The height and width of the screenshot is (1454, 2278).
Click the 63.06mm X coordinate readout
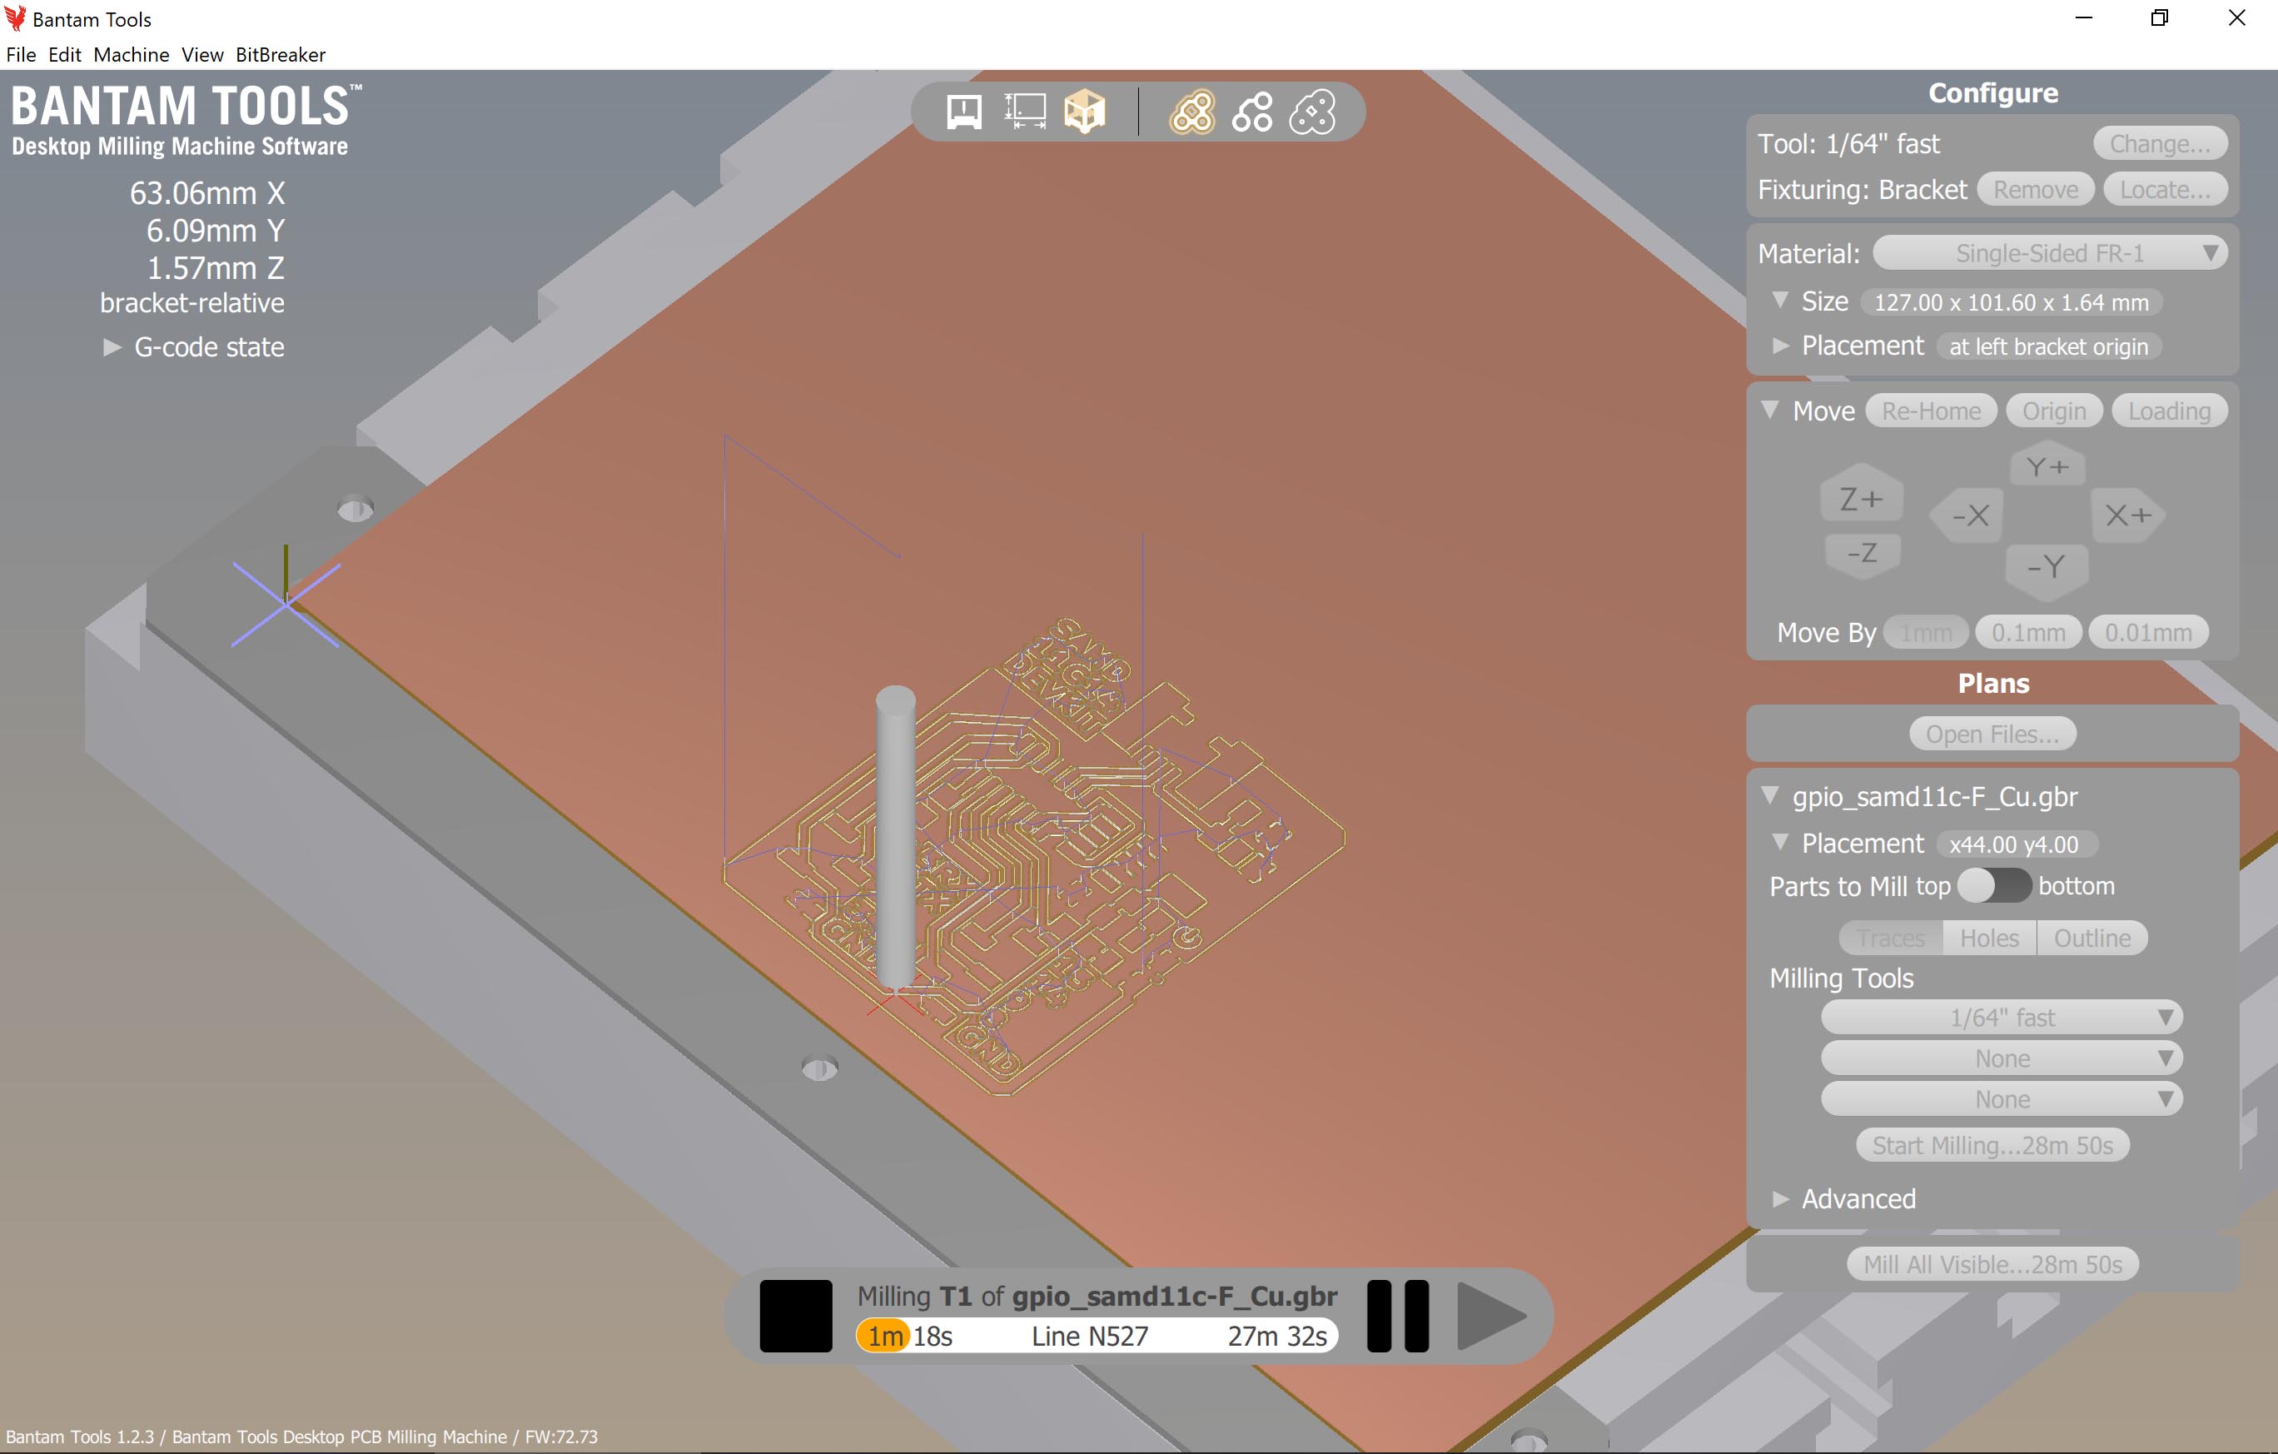[206, 193]
